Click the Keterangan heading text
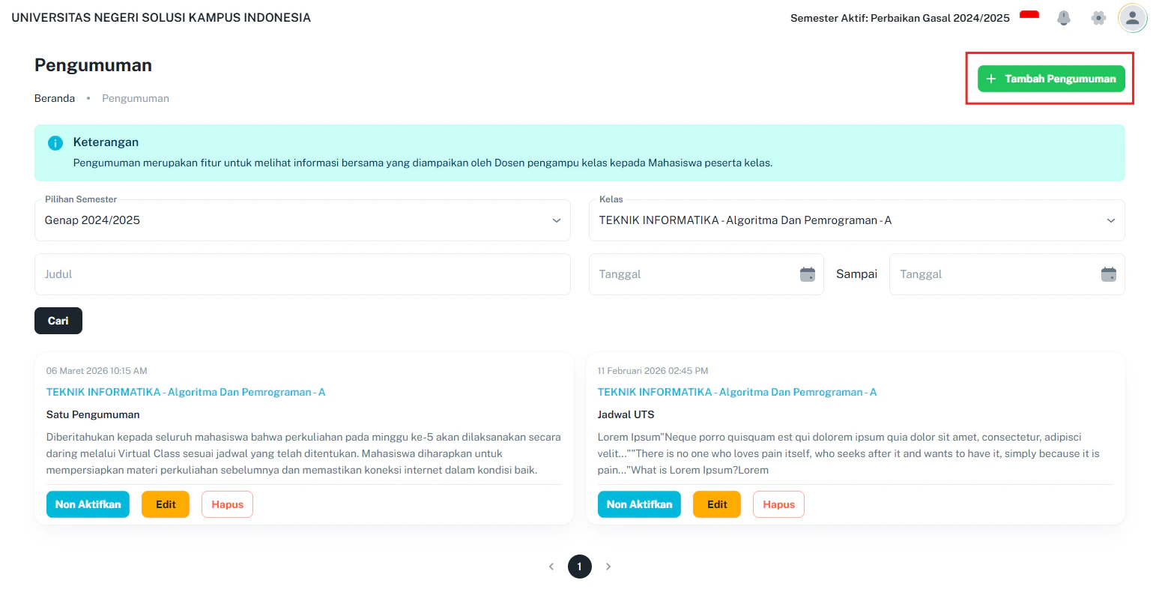The image size is (1165, 592). coord(106,142)
